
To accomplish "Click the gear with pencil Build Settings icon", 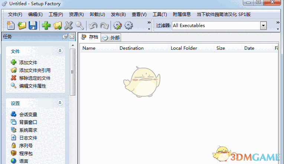I will pos(117,25).
